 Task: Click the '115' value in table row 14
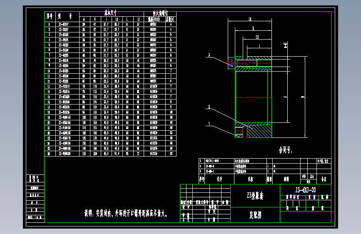coord(95,92)
